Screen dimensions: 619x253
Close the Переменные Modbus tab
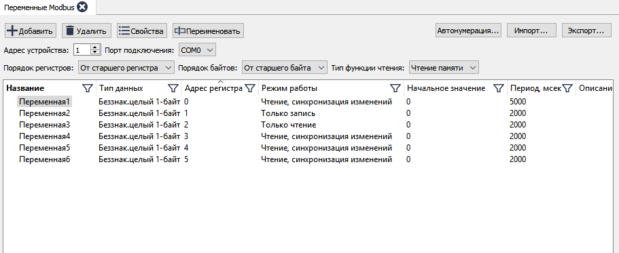point(82,7)
